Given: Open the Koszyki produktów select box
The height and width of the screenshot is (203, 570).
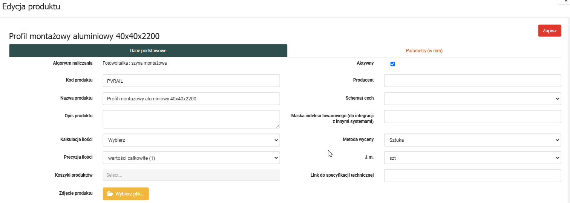Looking at the screenshot, I should [x=191, y=175].
